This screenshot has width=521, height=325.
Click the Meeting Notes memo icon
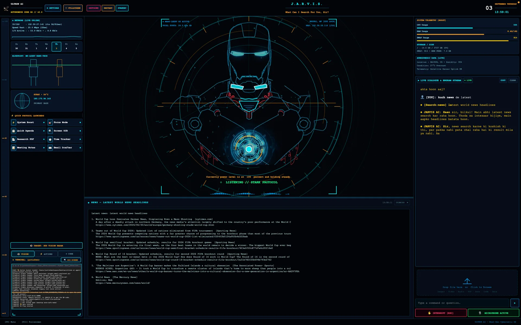coord(14,148)
